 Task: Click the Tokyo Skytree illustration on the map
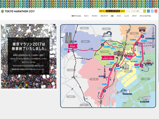coord(153,37)
